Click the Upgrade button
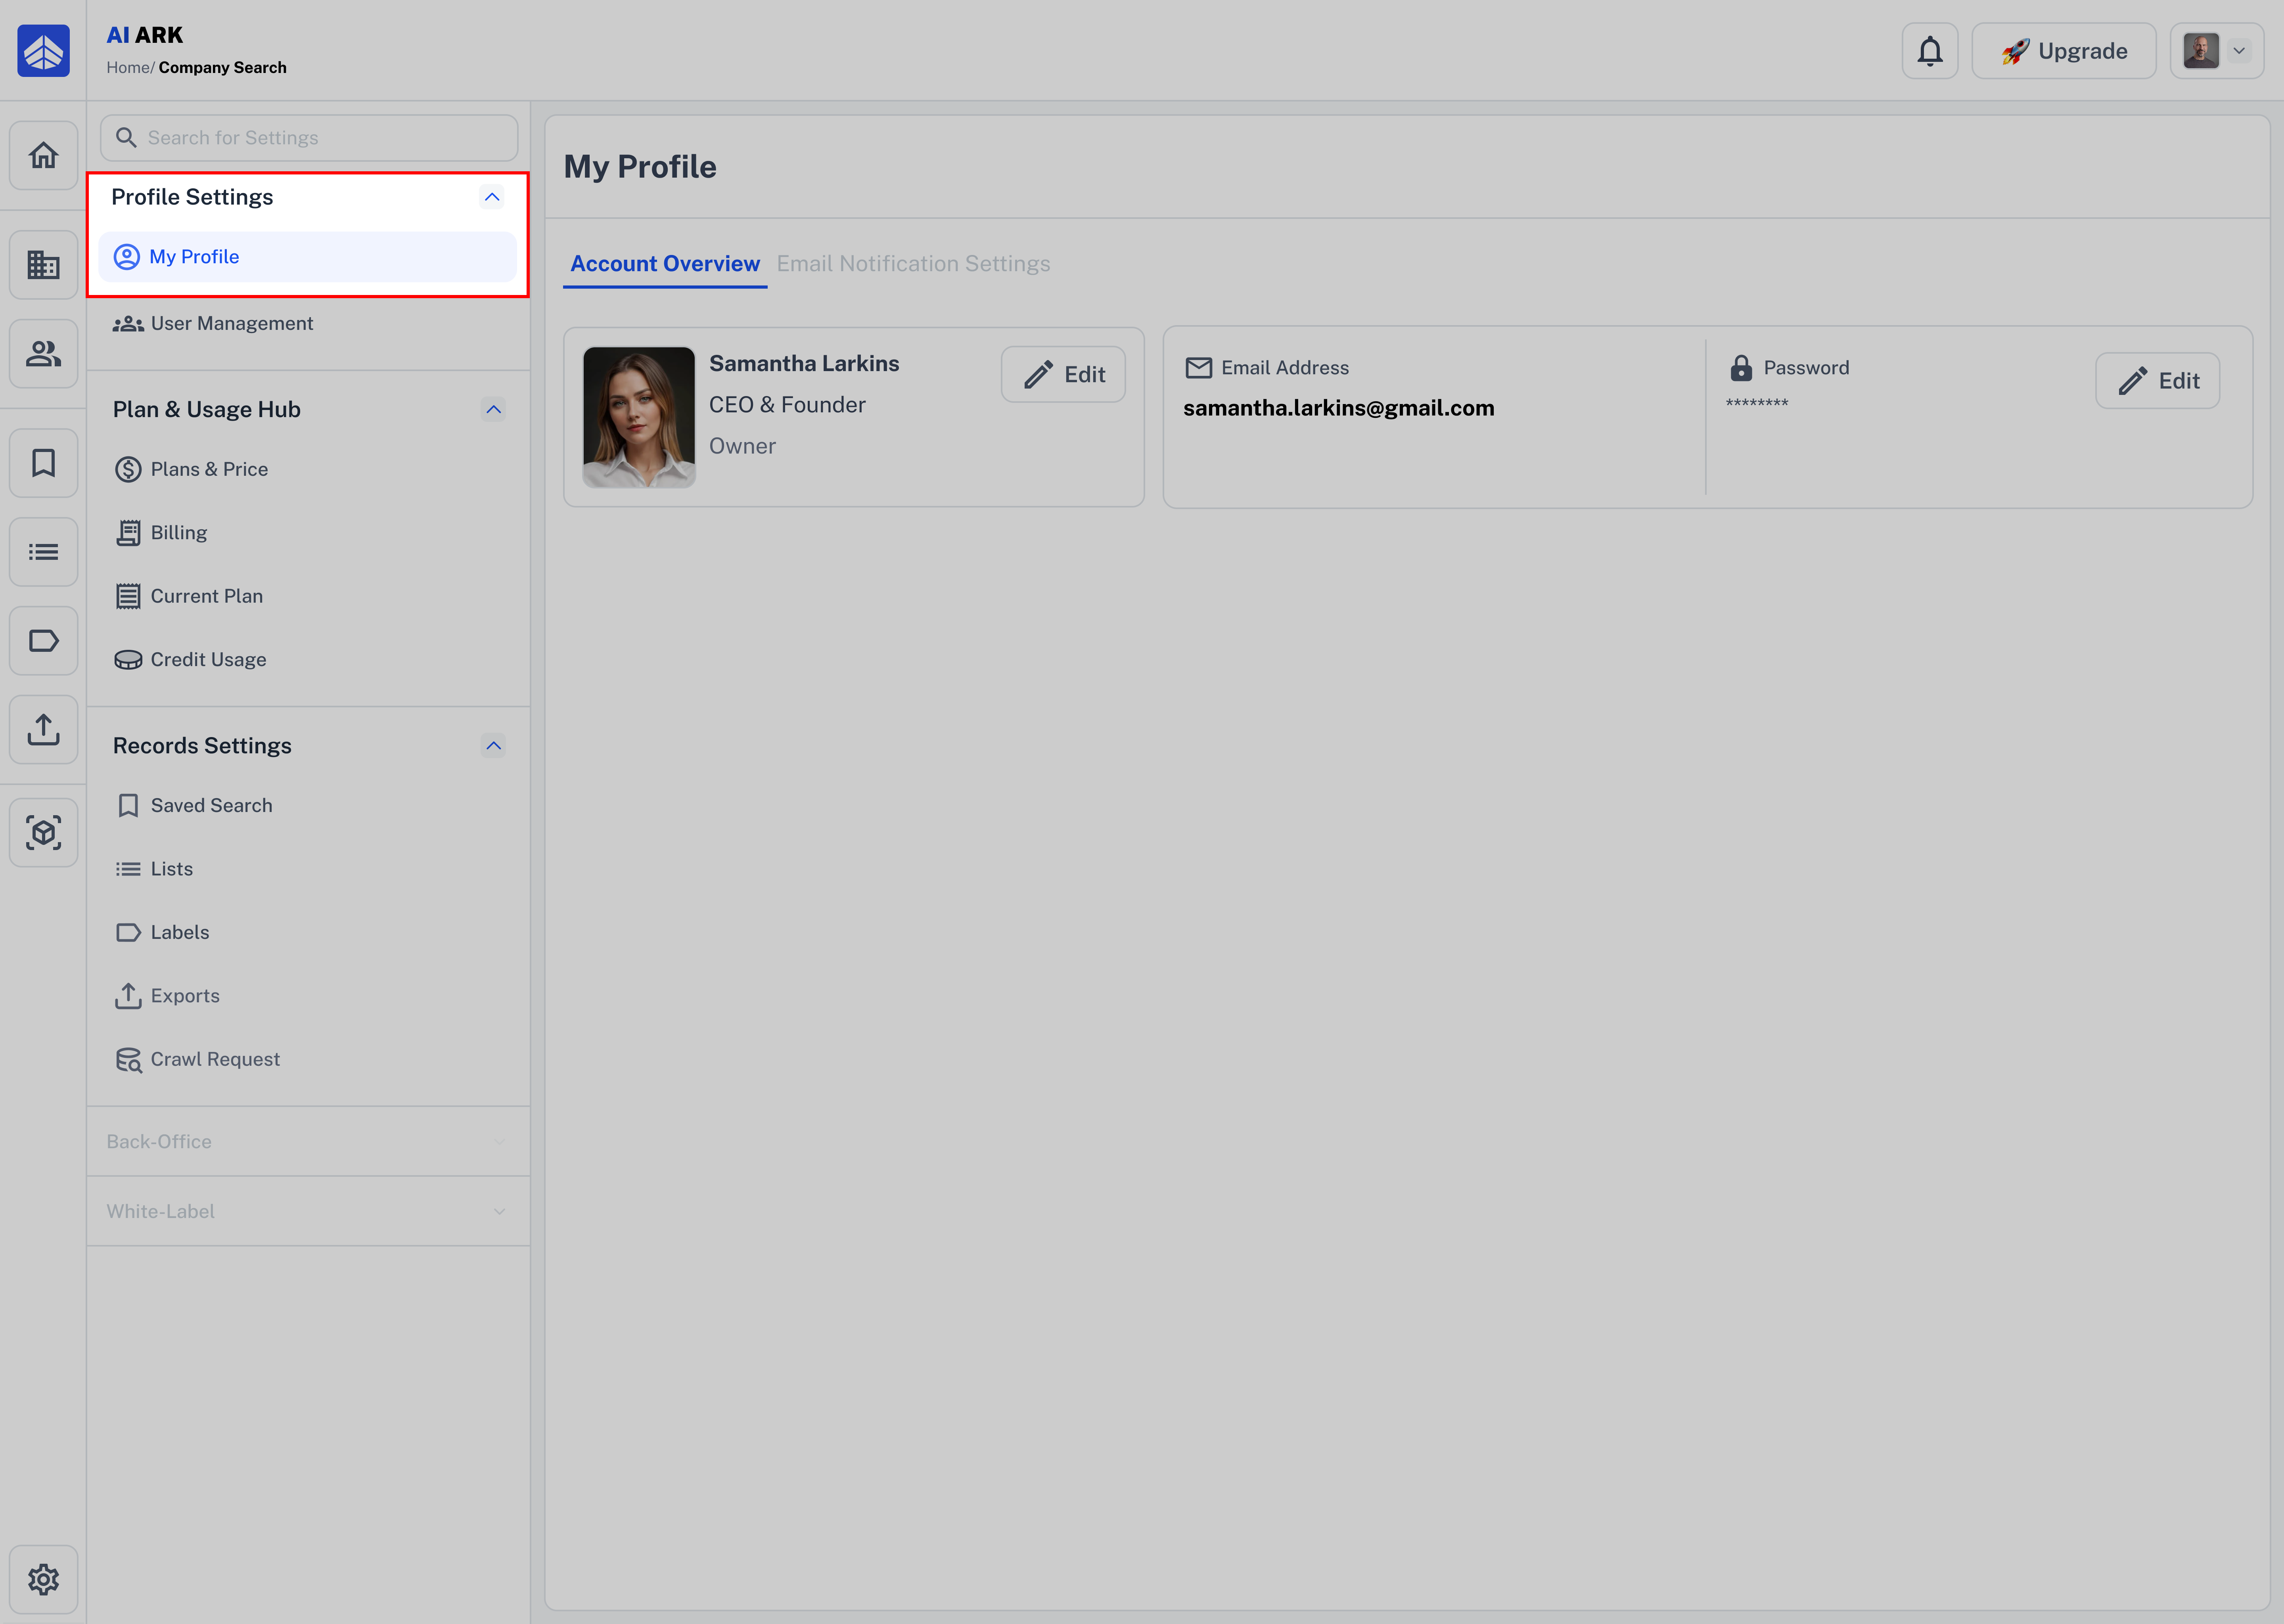The height and width of the screenshot is (1624, 2284). tap(2064, 51)
